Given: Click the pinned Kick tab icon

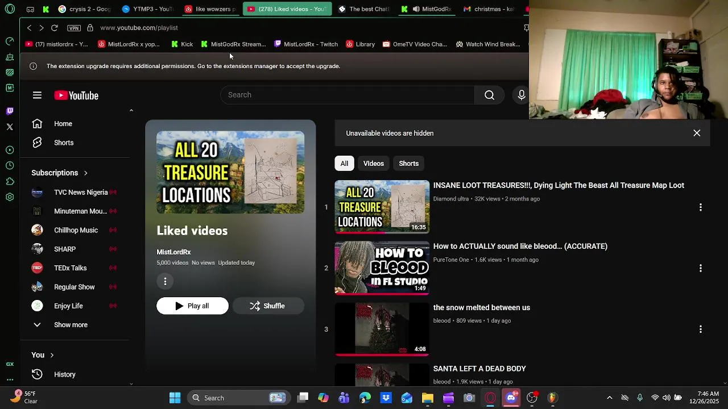Looking at the screenshot, I should click(46, 9).
